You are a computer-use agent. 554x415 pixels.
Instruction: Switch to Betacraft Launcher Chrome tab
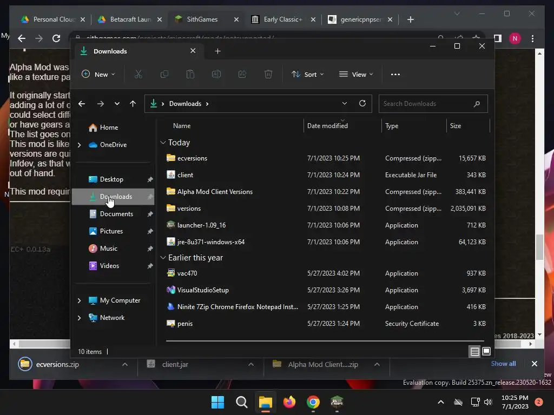[x=129, y=19]
